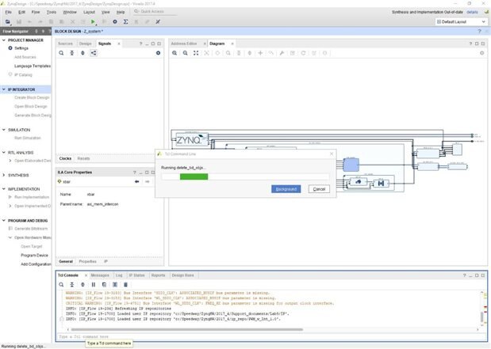
Task: Switch to the Messages tab
Action: tap(100, 275)
